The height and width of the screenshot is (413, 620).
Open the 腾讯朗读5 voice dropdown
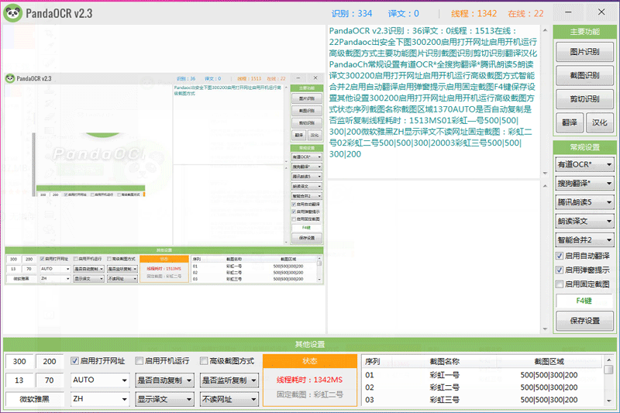pos(584,202)
